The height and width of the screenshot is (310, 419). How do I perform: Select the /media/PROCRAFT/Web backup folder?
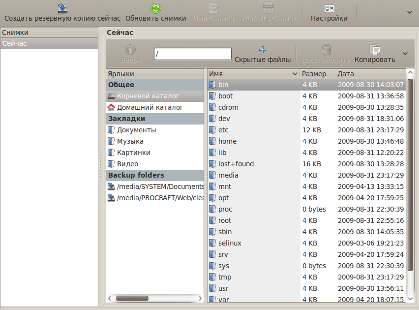tap(155, 198)
